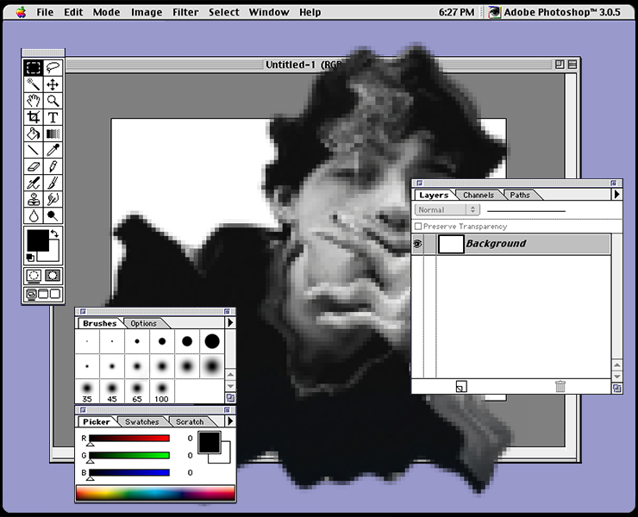Pick the Type tool
This screenshot has width=638, height=517.
coord(53,117)
